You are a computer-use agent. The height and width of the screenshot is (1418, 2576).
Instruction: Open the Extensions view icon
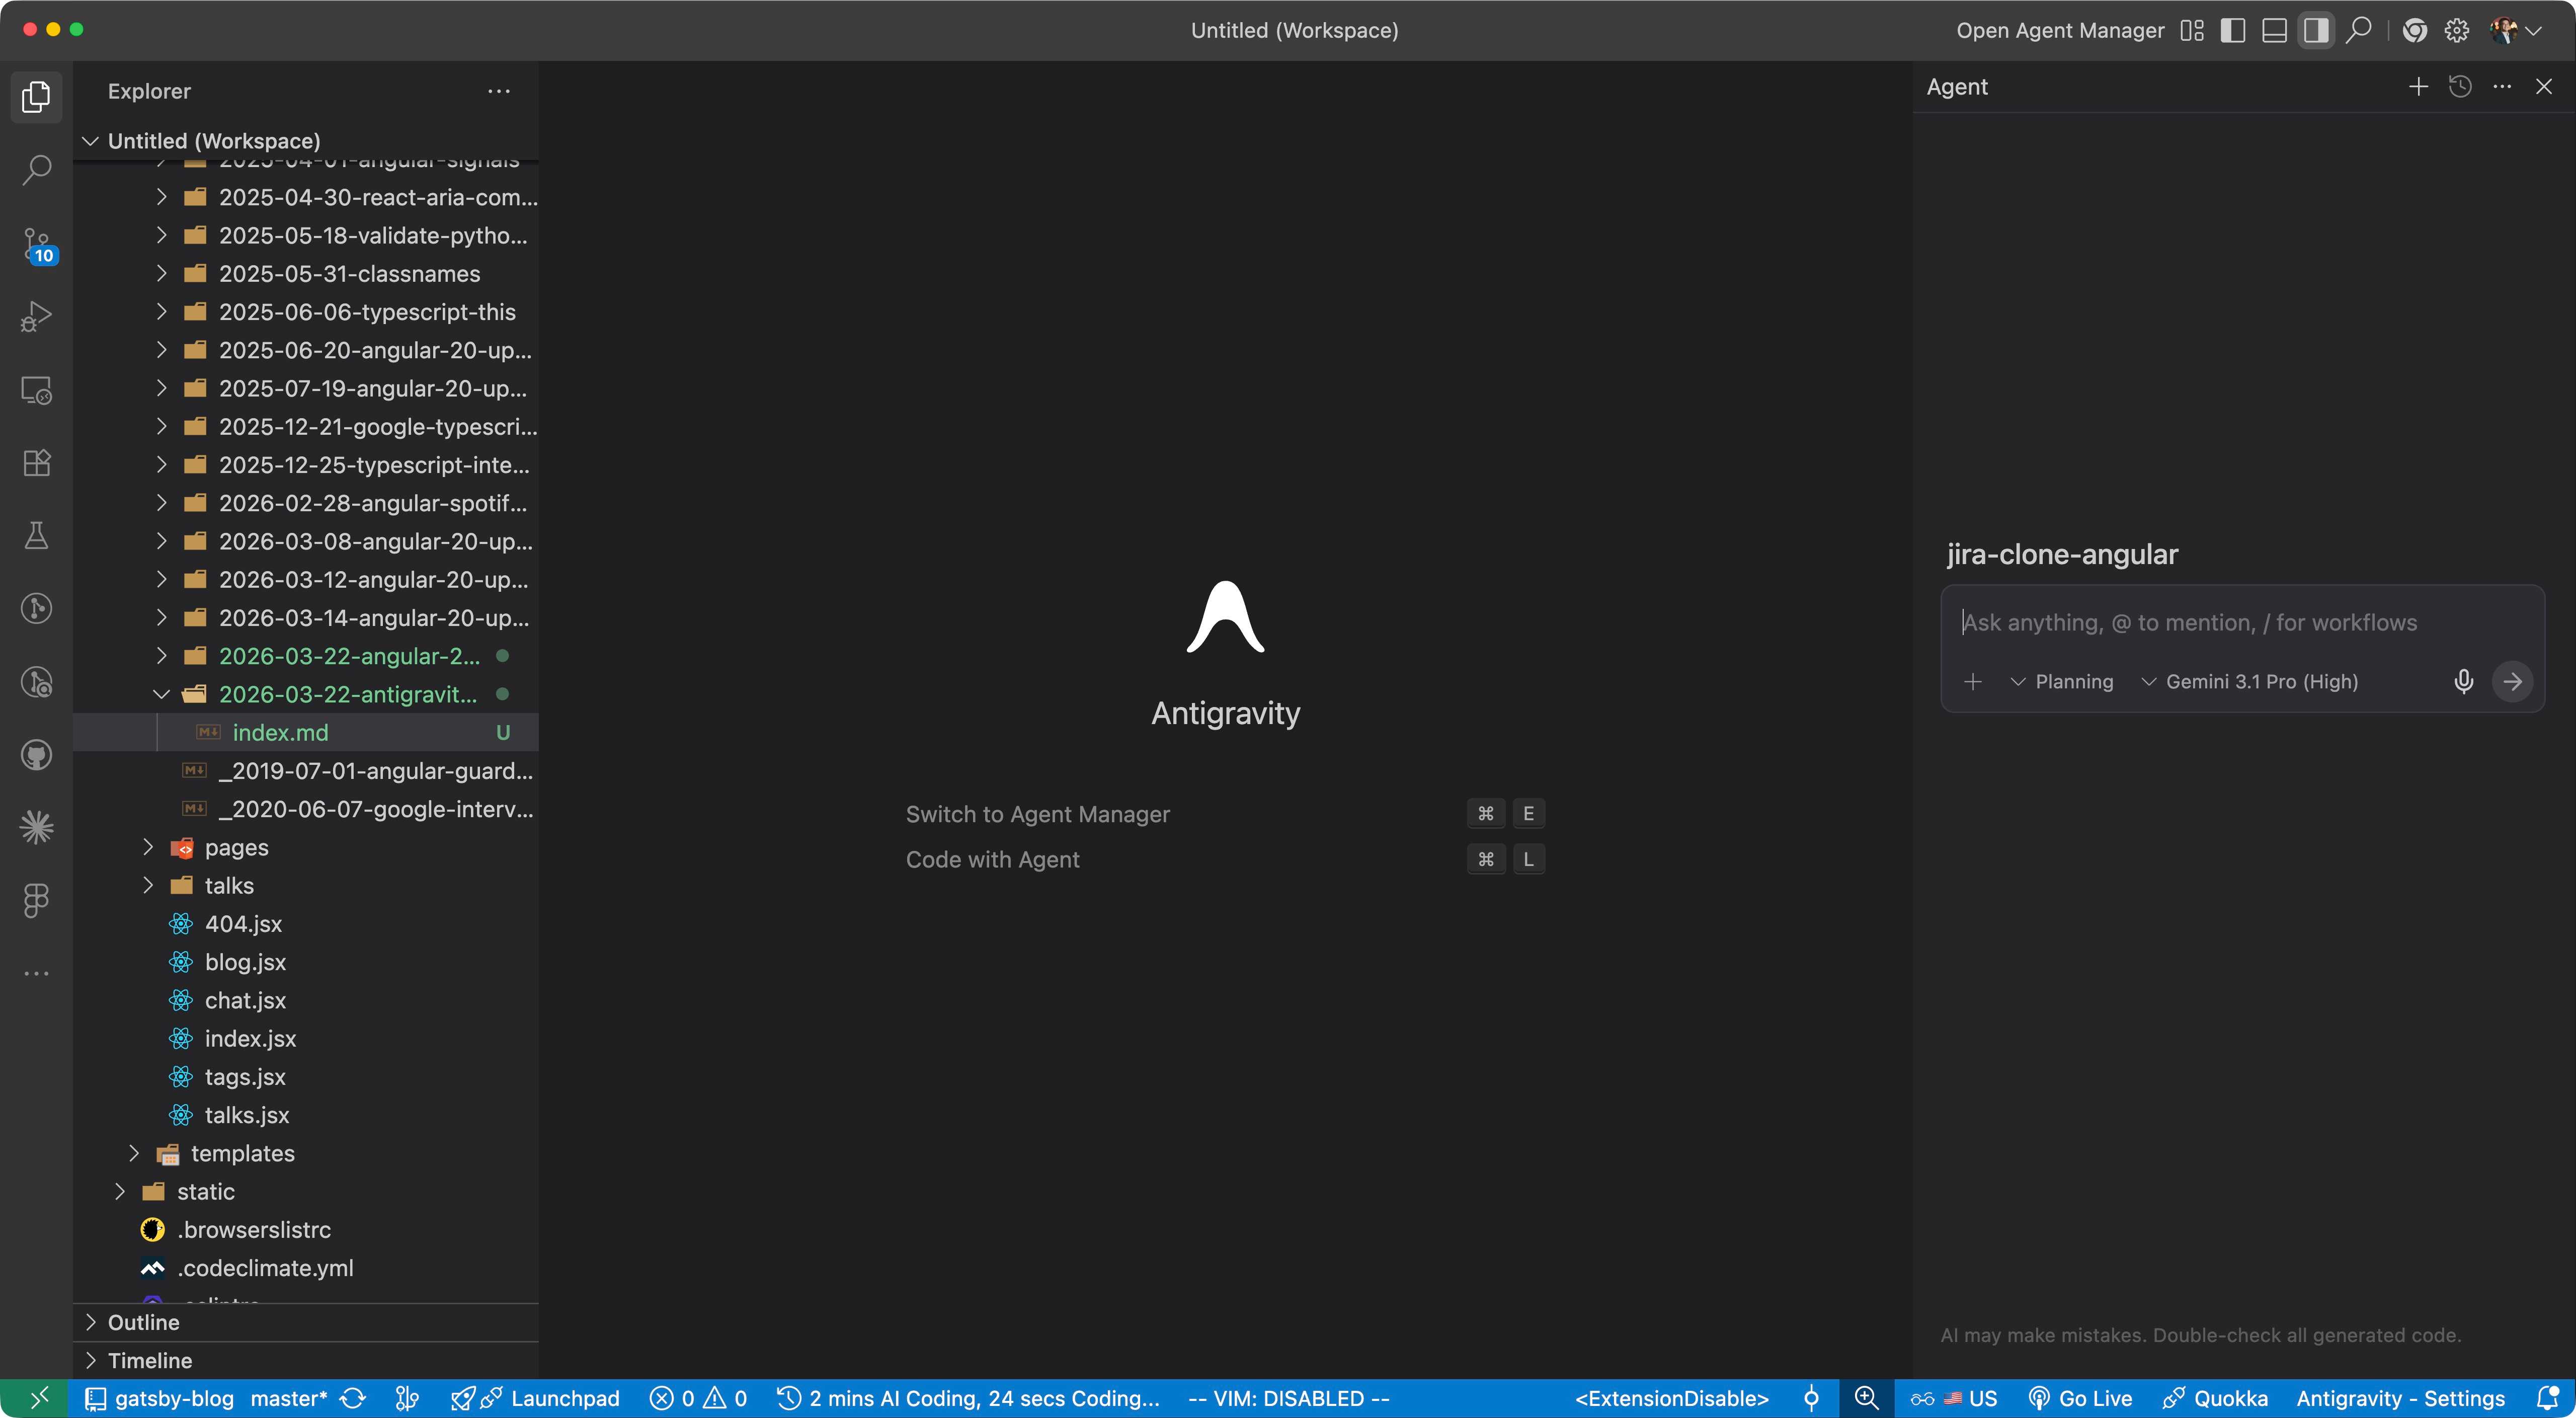[36, 462]
